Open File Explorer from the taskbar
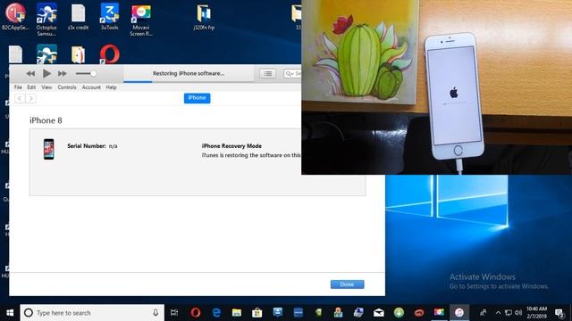 pyautogui.click(x=237, y=313)
